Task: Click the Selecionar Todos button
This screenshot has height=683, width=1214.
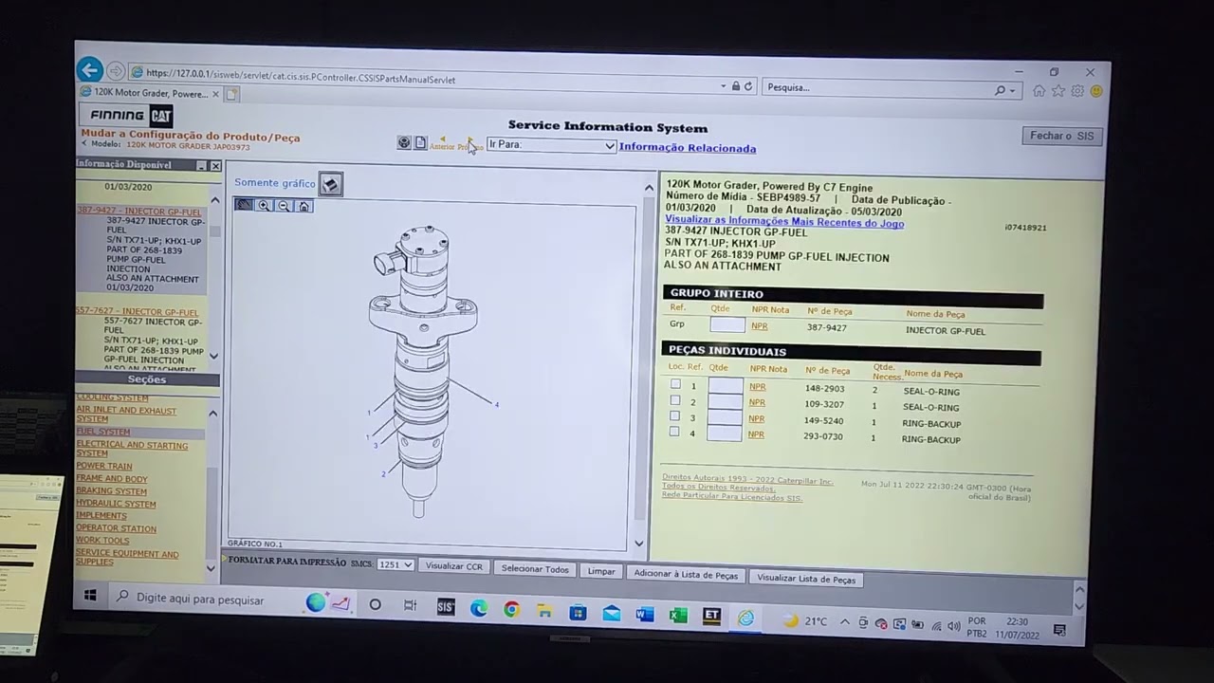Action: click(535, 569)
